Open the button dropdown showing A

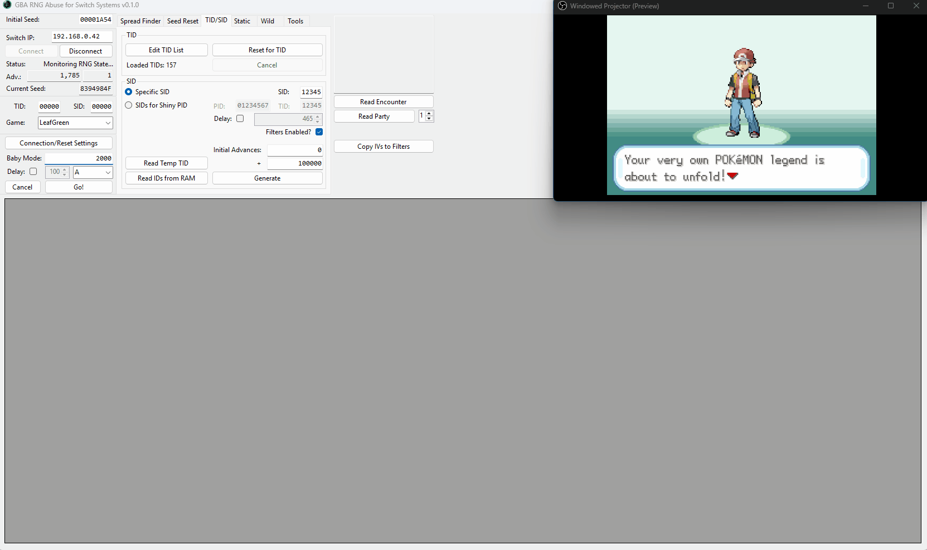[x=93, y=172]
